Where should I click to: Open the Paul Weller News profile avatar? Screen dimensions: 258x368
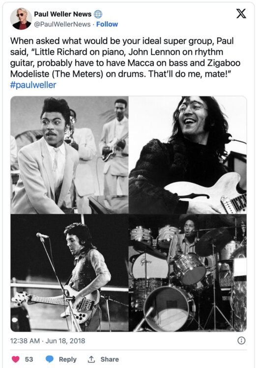tap(21, 19)
